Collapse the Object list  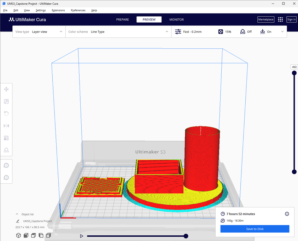17,214
